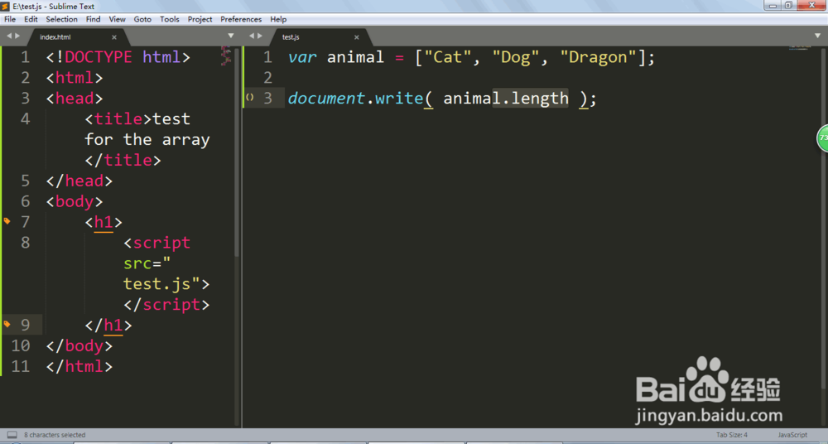Viewport: 828px width, 444px height.
Task: Click the "test.js" src value
Action: click(x=156, y=284)
